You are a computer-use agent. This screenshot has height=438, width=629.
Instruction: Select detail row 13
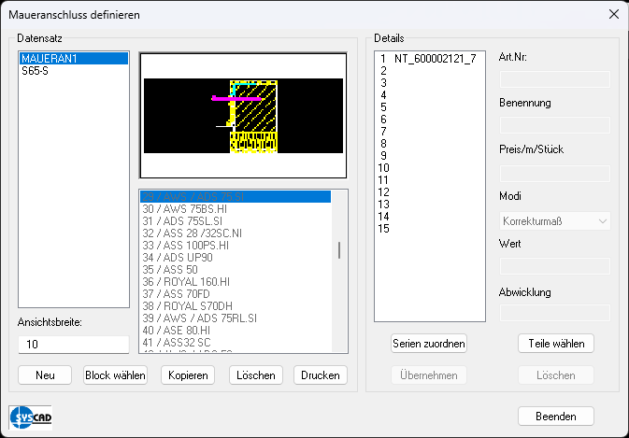click(x=430, y=205)
